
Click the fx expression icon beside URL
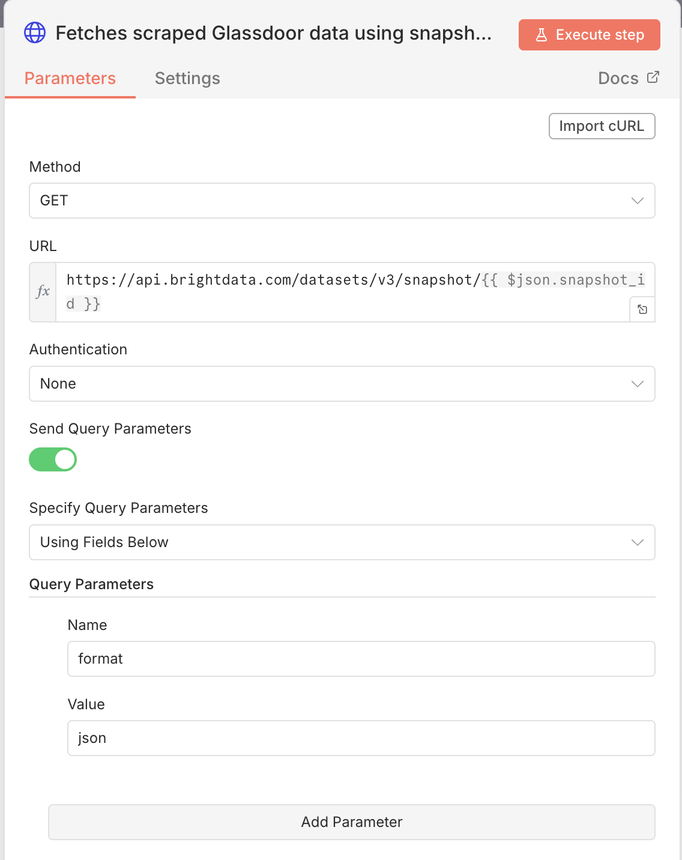(43, 292)
